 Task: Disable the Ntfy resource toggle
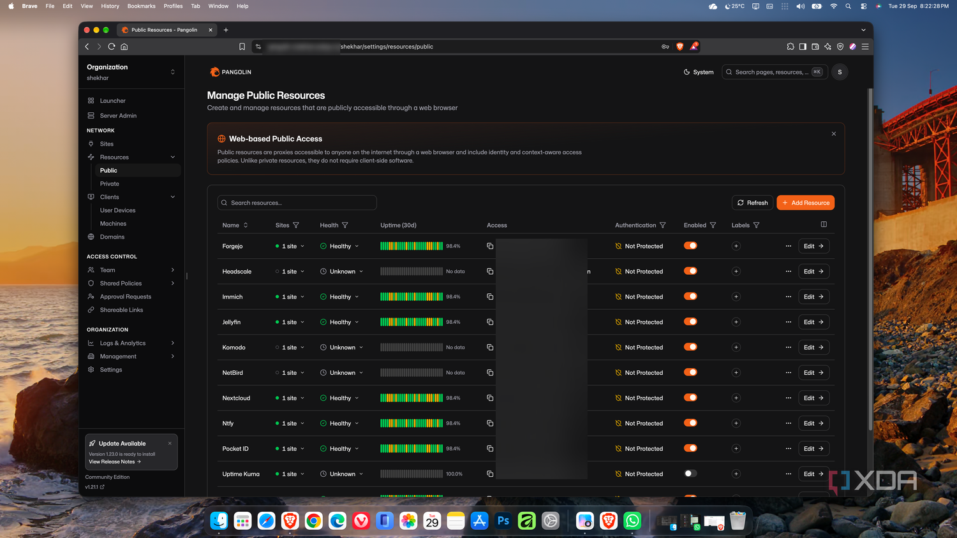point(690,423)
